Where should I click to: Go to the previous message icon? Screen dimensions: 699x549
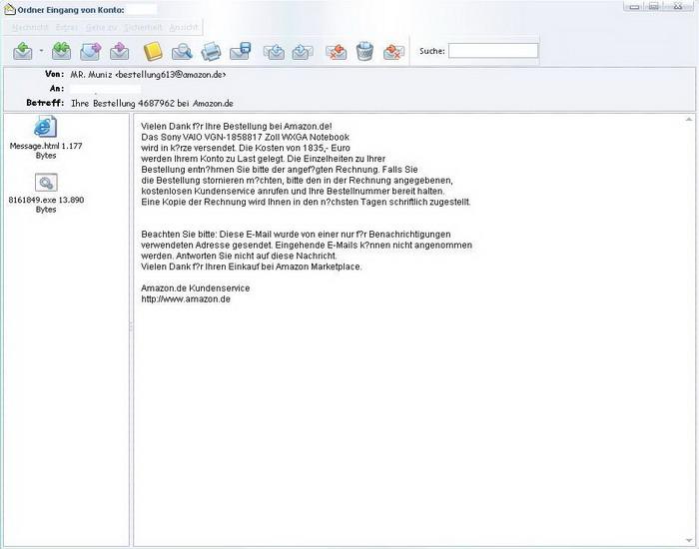[x=274, y=52]
